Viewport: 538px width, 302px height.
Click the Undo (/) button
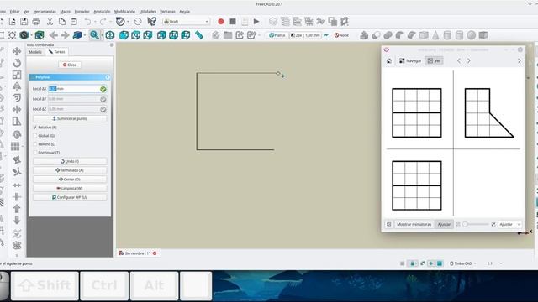[x=70, y=161]
